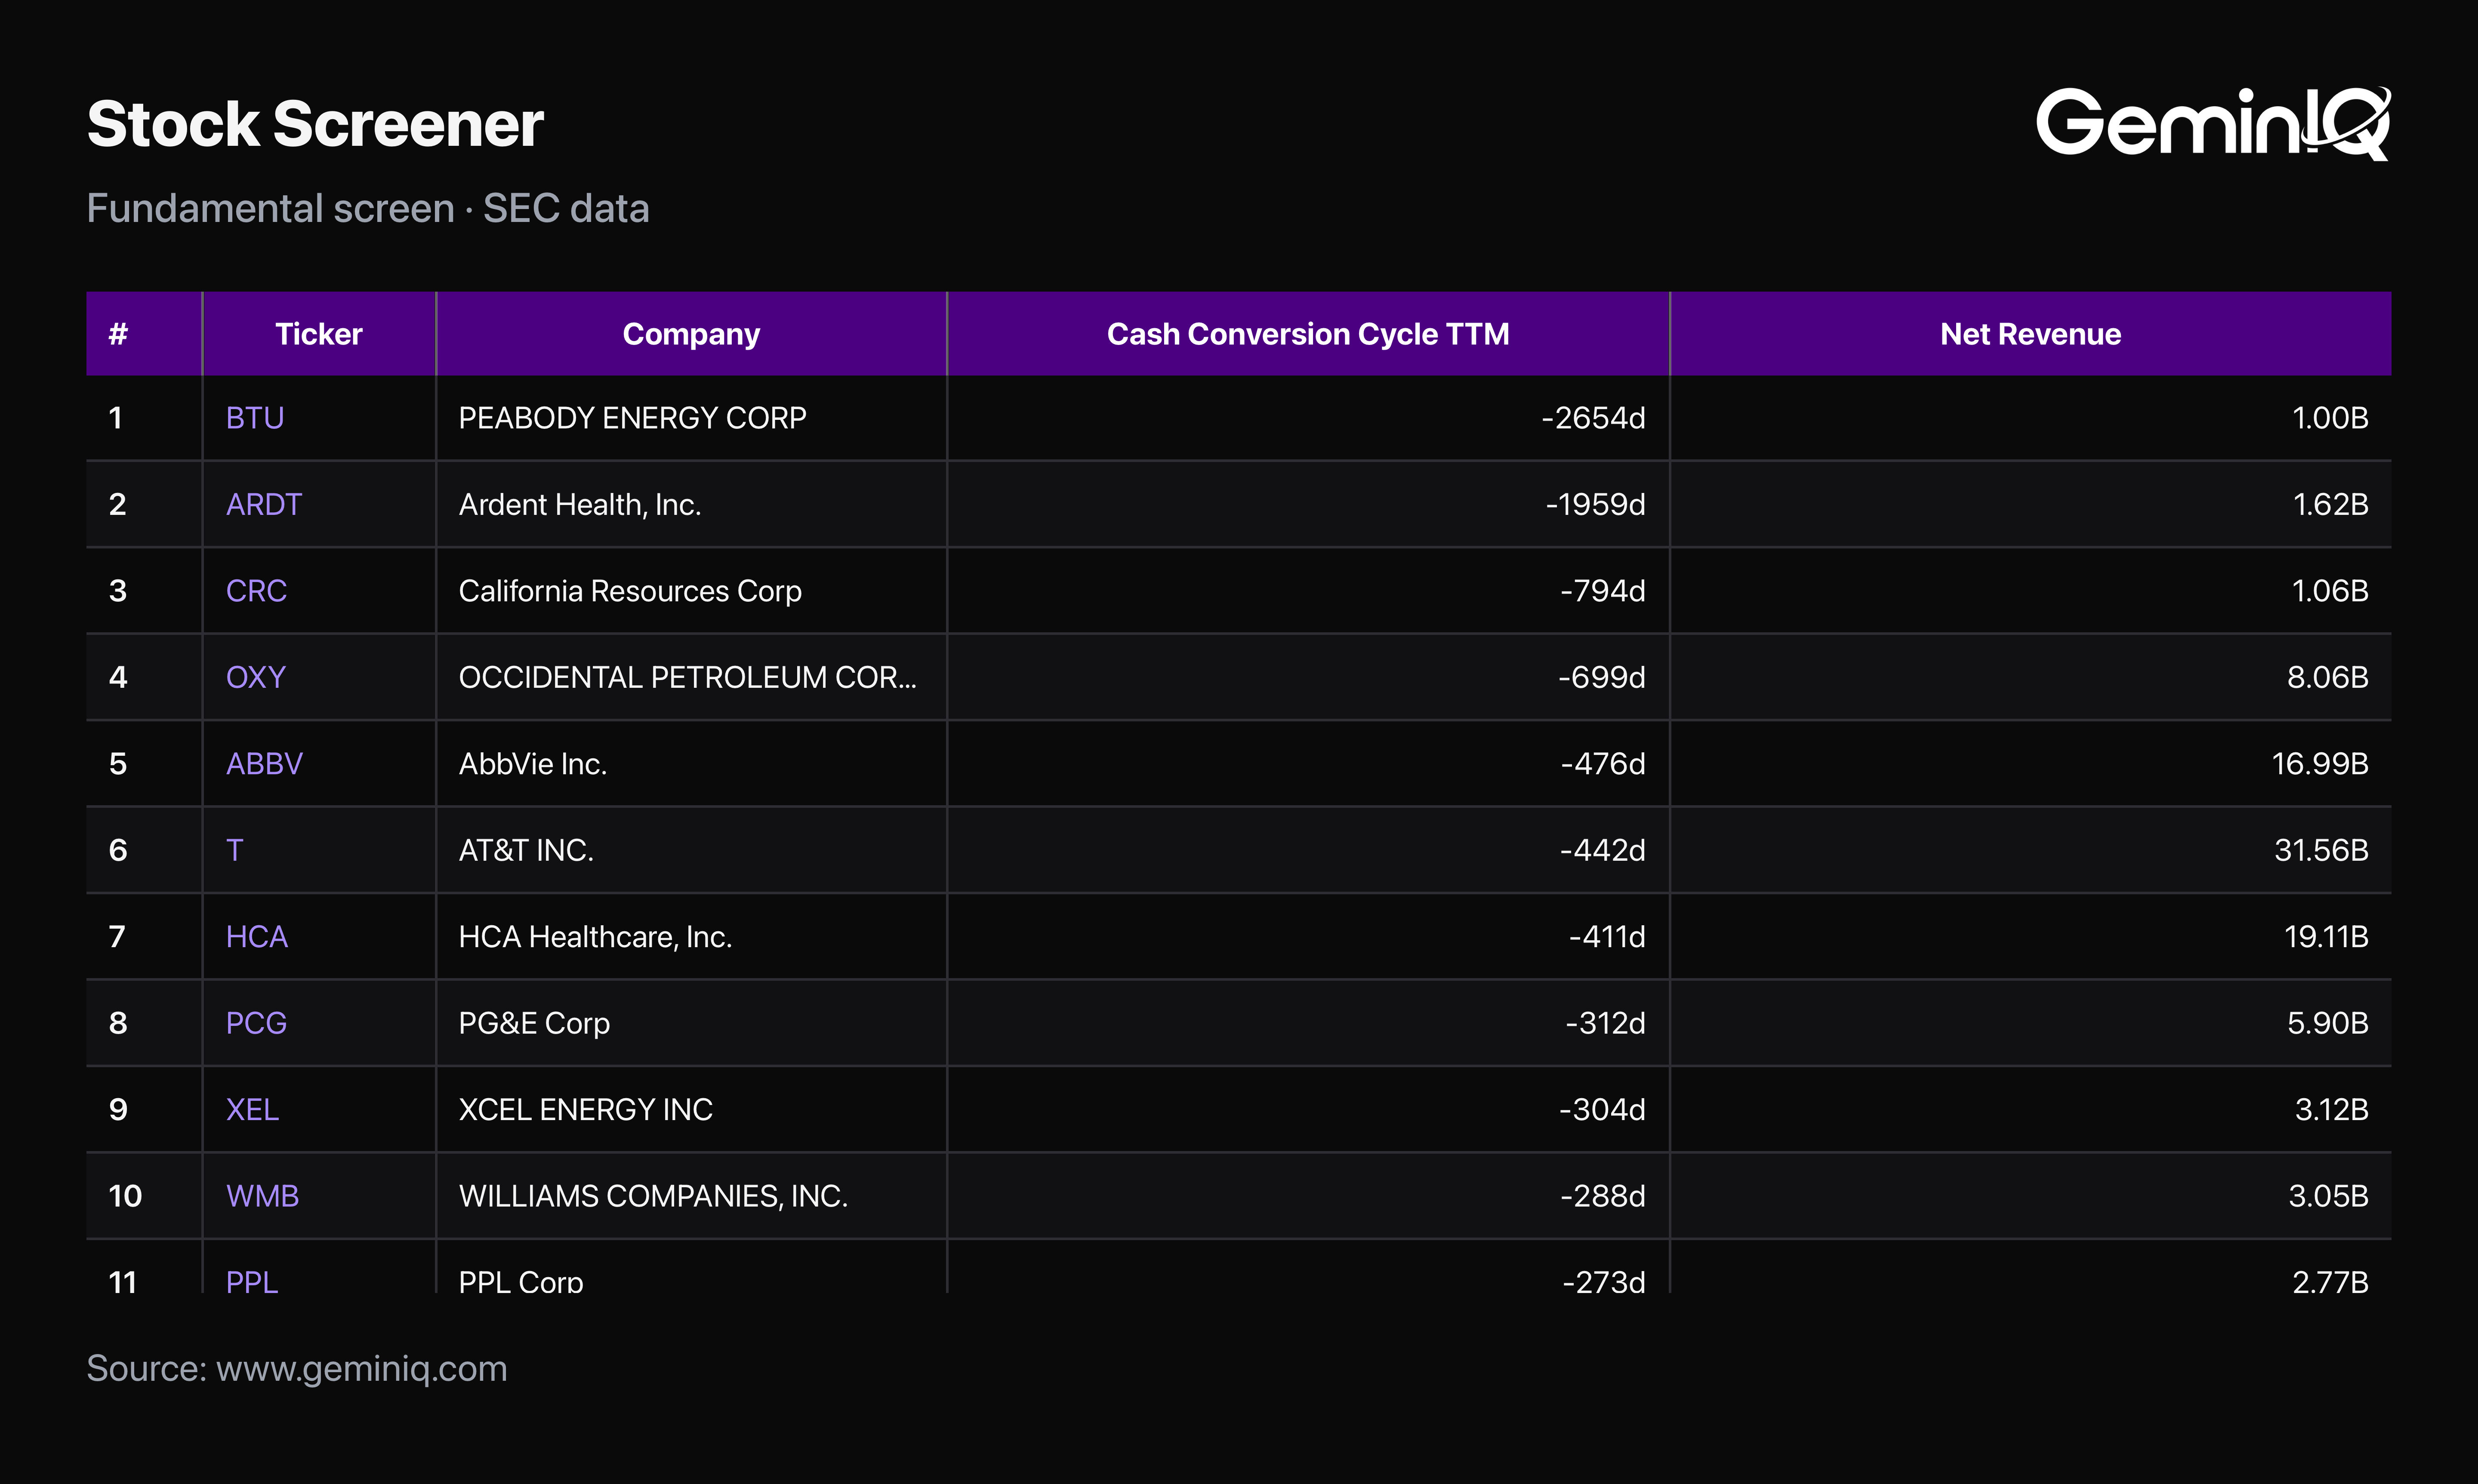Image resolution: width=2478 pixels, height=1484 pixels.
Task: Click the 5.90B net revenue value
Action: tap(2328, 1023)
